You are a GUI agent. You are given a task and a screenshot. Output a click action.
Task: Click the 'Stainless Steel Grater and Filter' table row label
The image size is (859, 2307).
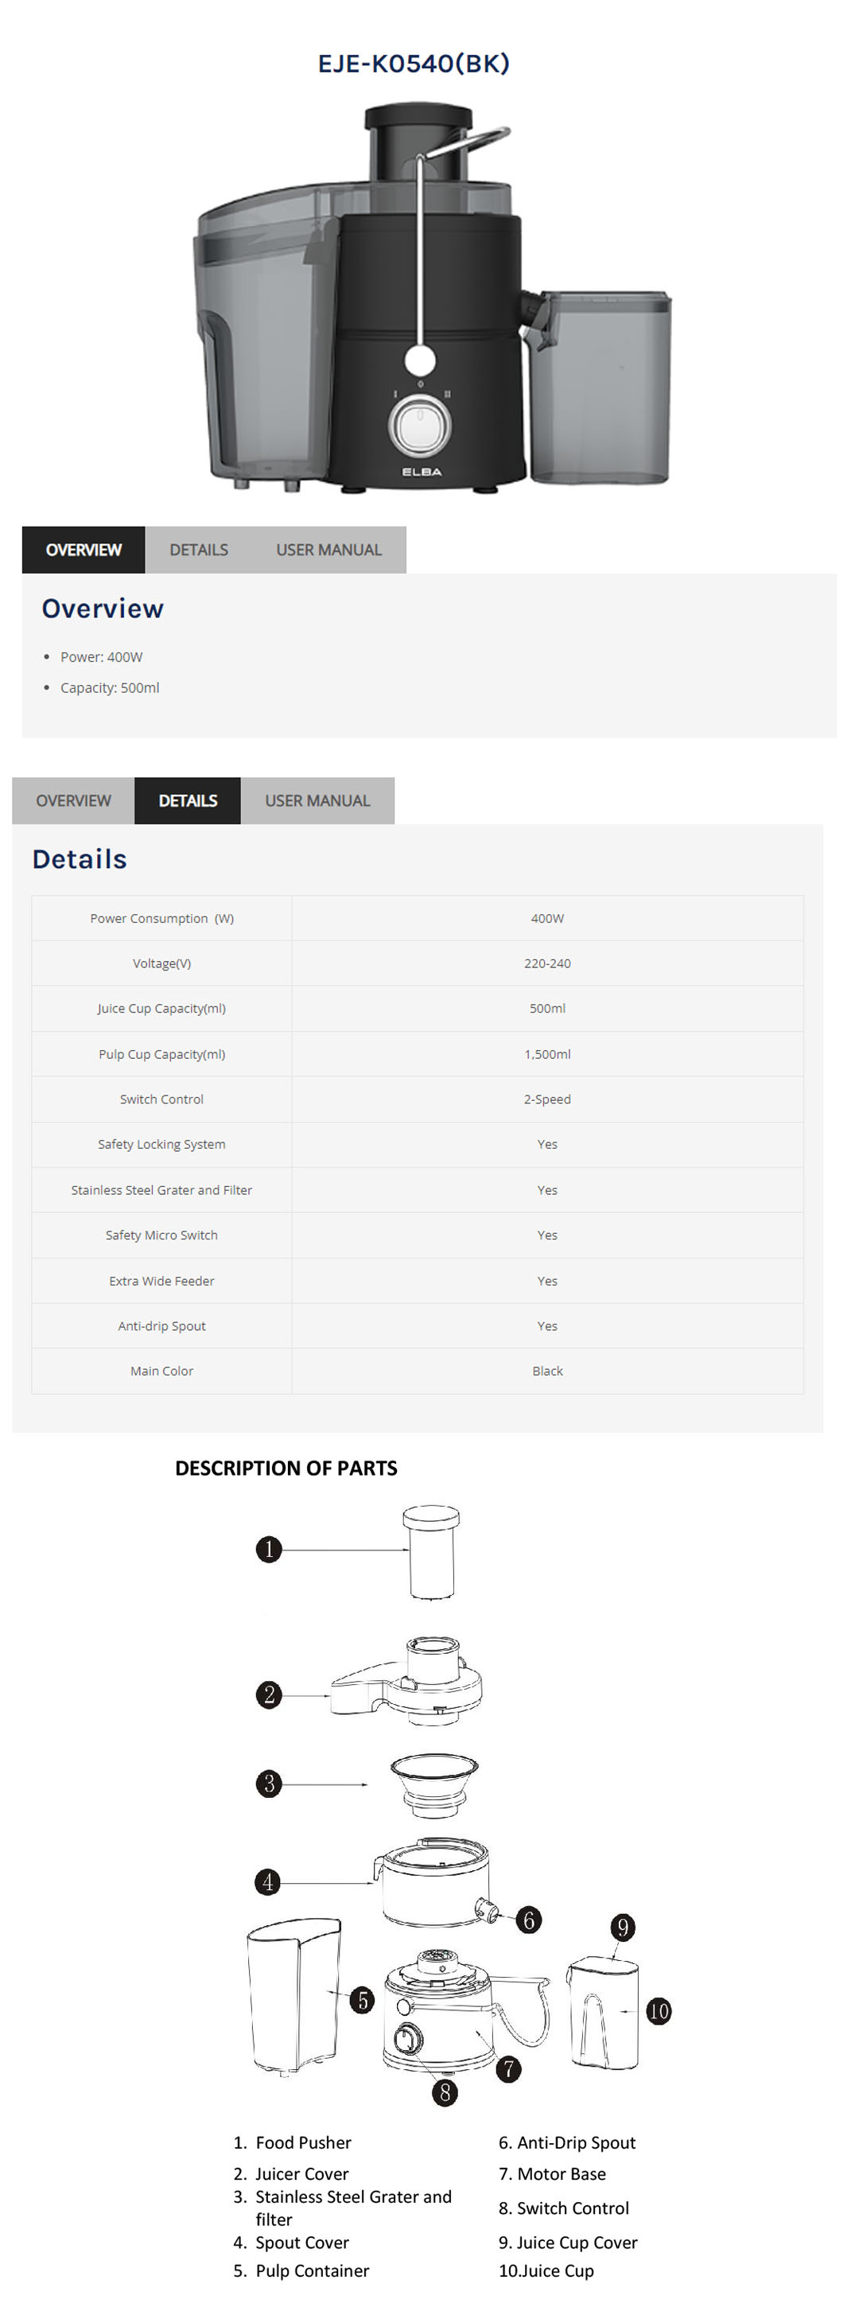(162, 1190)
